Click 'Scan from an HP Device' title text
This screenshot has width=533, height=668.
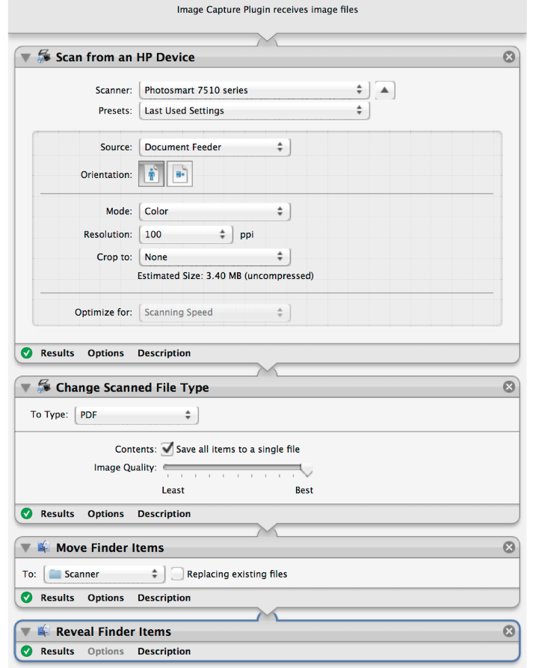[x=125, y=57]
